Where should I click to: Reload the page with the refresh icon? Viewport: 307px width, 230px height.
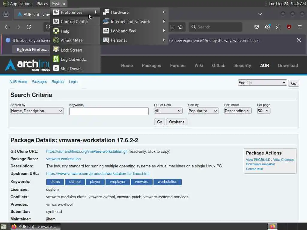(x=29, y=27)
